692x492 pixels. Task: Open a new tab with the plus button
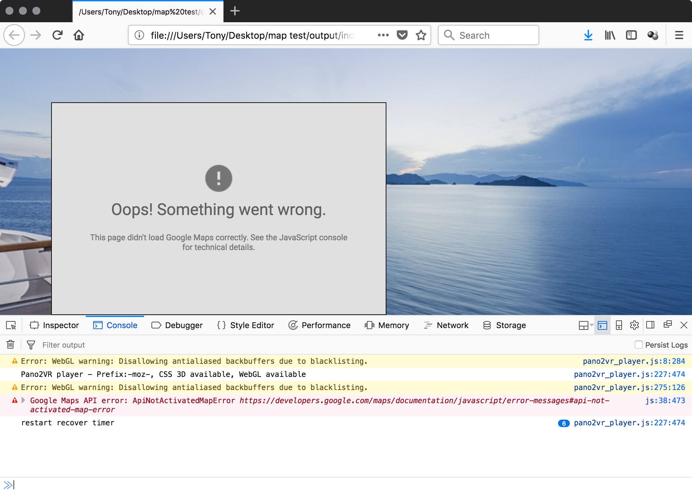point(235,11)
